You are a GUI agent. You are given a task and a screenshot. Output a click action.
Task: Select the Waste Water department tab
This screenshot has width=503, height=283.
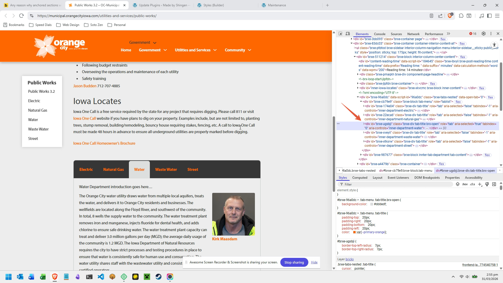pos(166,170)
